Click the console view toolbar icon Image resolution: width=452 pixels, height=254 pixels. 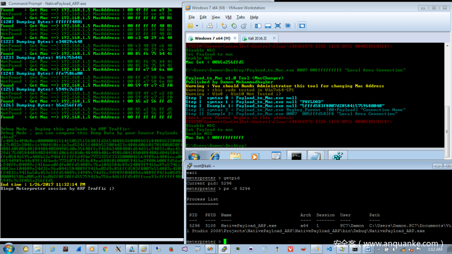(x=302, y=26)
